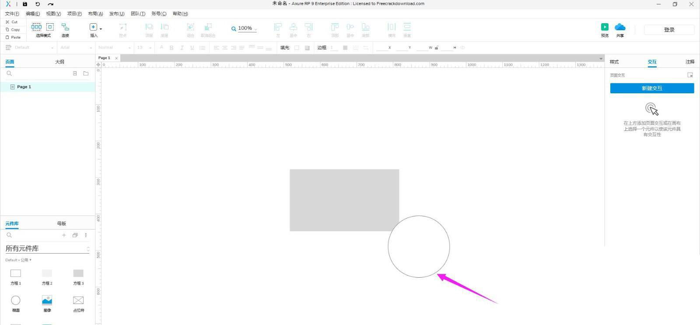Open the 所有元件库 library selector

[47, 248]
